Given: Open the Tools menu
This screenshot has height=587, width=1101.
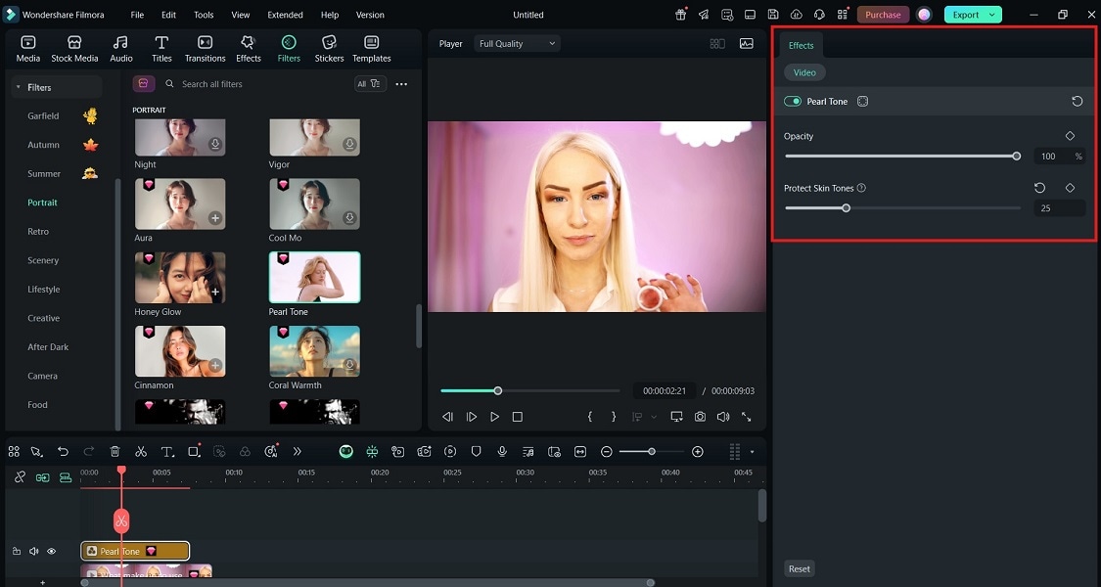Looking at the screenshot, I should click(x=204, y=15).
